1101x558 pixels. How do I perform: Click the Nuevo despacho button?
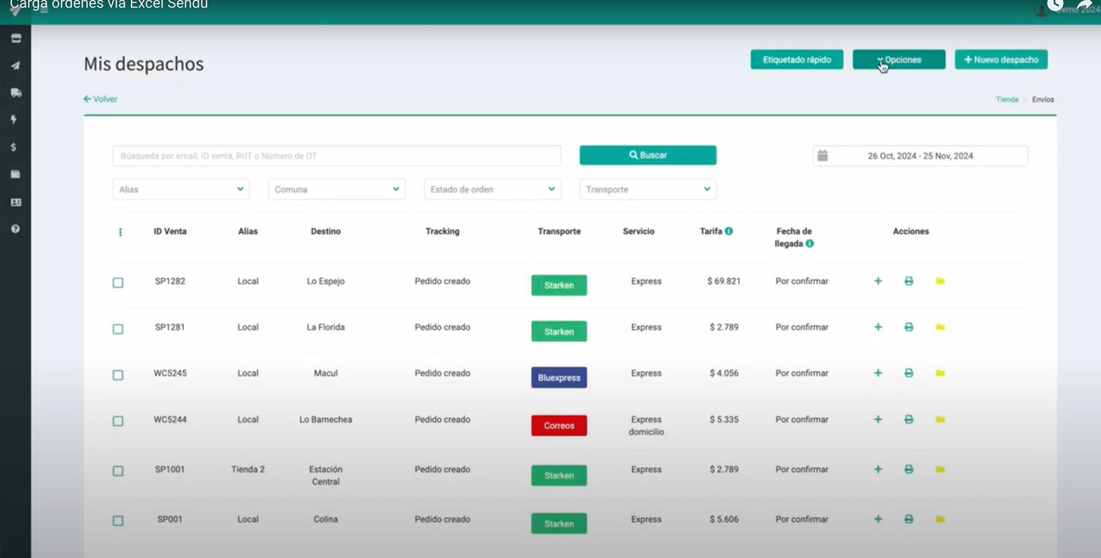point(1001,60)
